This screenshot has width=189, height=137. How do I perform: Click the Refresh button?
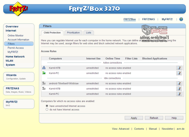point(154,118)
